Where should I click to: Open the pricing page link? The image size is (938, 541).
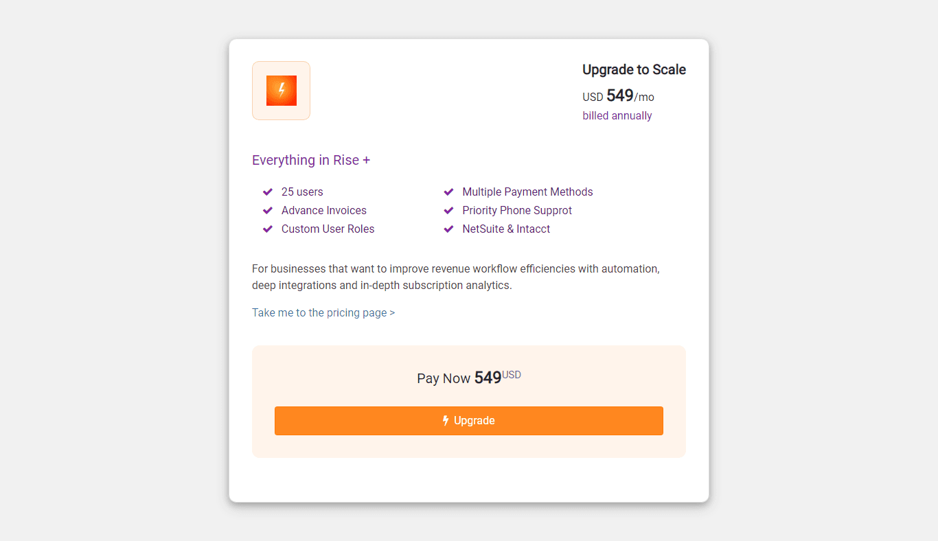pyautogui.click(x=318, y=312)
